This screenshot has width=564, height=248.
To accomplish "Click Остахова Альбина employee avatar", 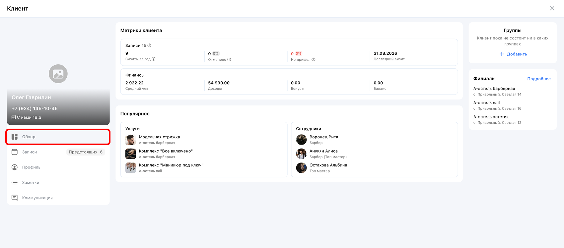I will coord(301,168).
